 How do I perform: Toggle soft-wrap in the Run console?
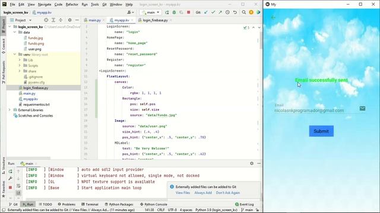(18, 186)
